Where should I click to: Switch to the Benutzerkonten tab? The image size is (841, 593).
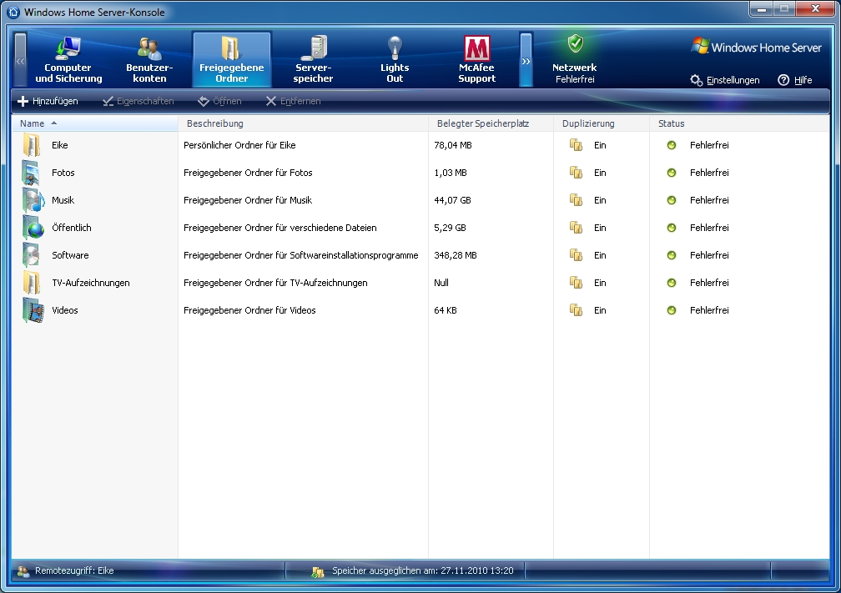149,59
